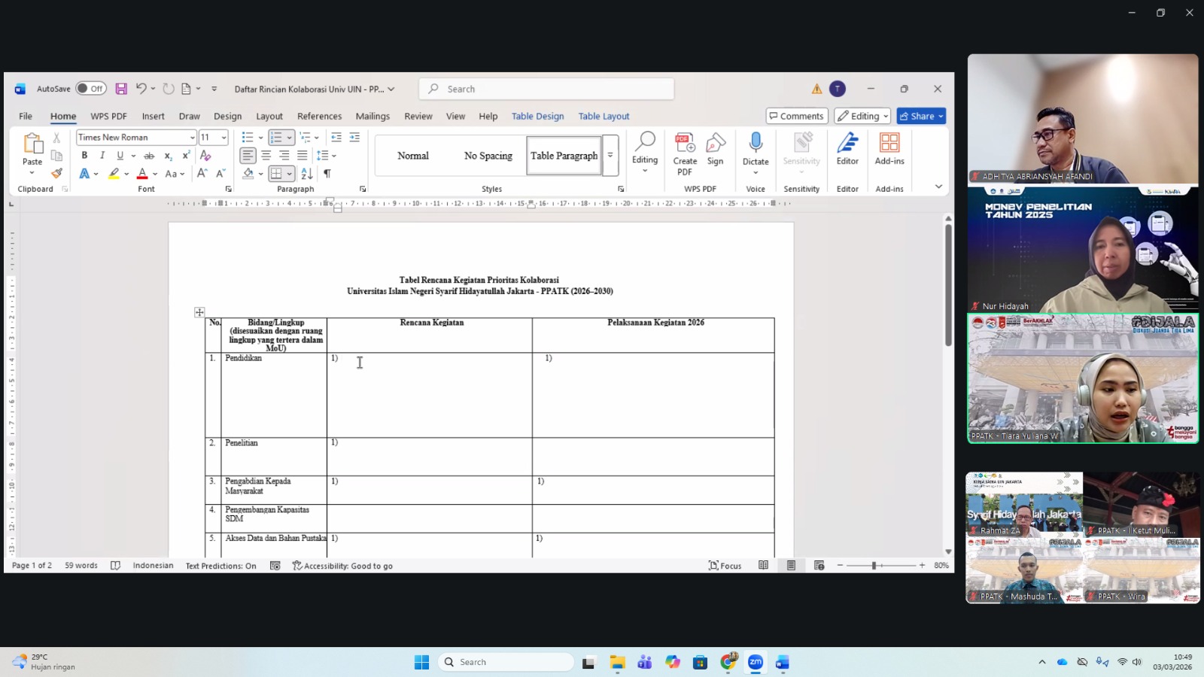Center-align text using the Center icon
The height and width of the screenshot is (677, 1204).
[266, 156]
